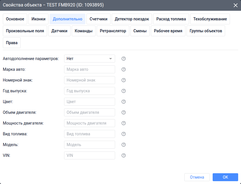Click the Номерной знак input field
The height and width of the screenshot is (184, 241).
click(x=90, y=80)
